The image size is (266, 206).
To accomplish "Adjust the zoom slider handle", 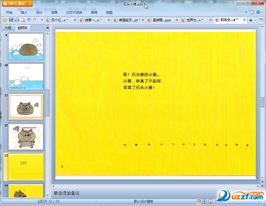I will (x=239, y=201).
